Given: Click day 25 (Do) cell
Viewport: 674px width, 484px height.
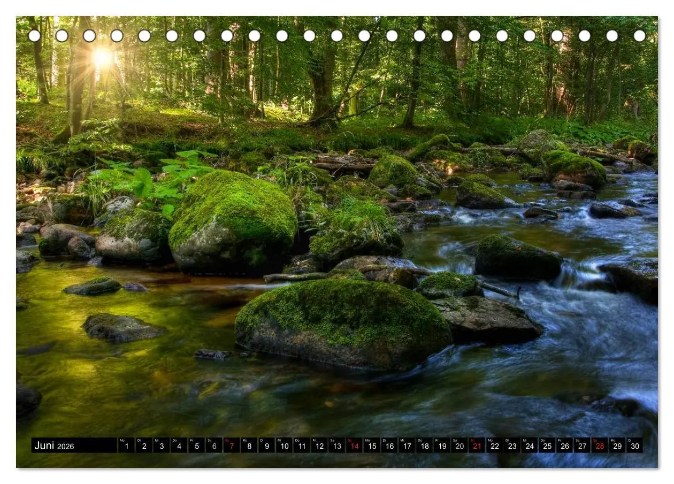Looking at the screenshot, I should point(547,445).
